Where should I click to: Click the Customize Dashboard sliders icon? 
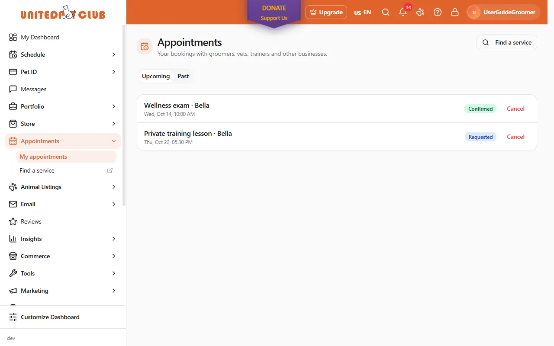pos(13,317)
